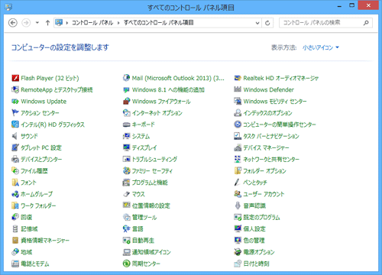
Task: Open 管理ツール link
Action: pos(144,217)
